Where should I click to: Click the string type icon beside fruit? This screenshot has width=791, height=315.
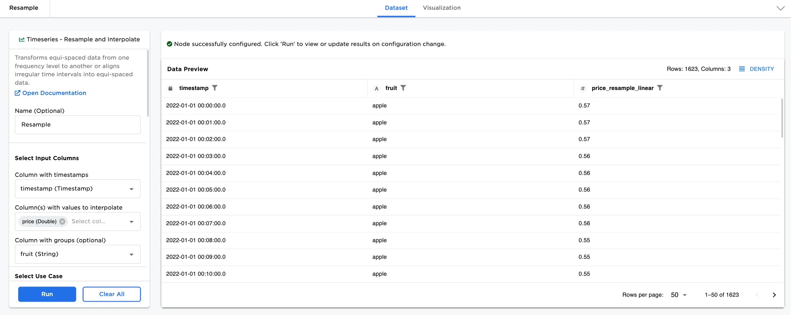[x=376, y=88]
